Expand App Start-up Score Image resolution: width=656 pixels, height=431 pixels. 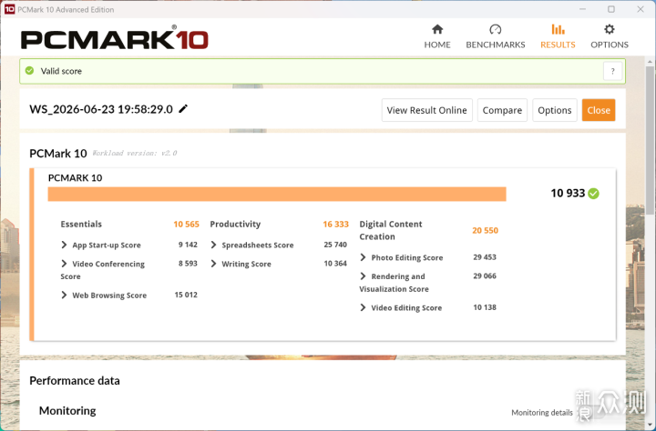(x=64, y=245)
